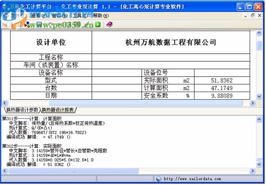Click report pane scroll down arrow
The width and height of the screenshot is (266, 185).
click(259, 96)
